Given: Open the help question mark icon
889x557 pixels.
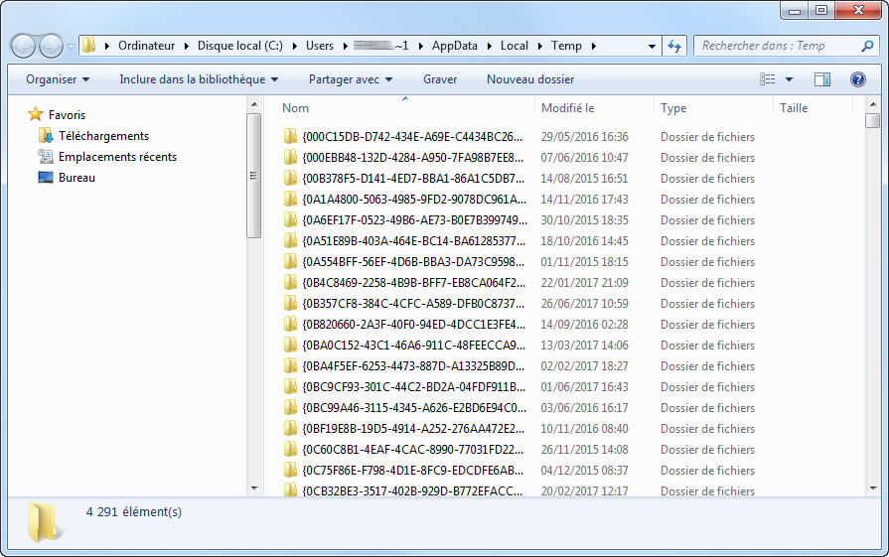Looking at the screenshot, I should tap(857, 79).
